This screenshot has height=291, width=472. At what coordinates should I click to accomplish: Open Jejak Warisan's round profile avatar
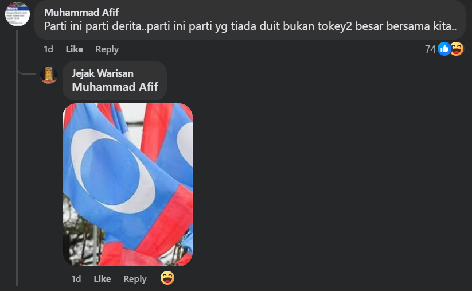49,75
